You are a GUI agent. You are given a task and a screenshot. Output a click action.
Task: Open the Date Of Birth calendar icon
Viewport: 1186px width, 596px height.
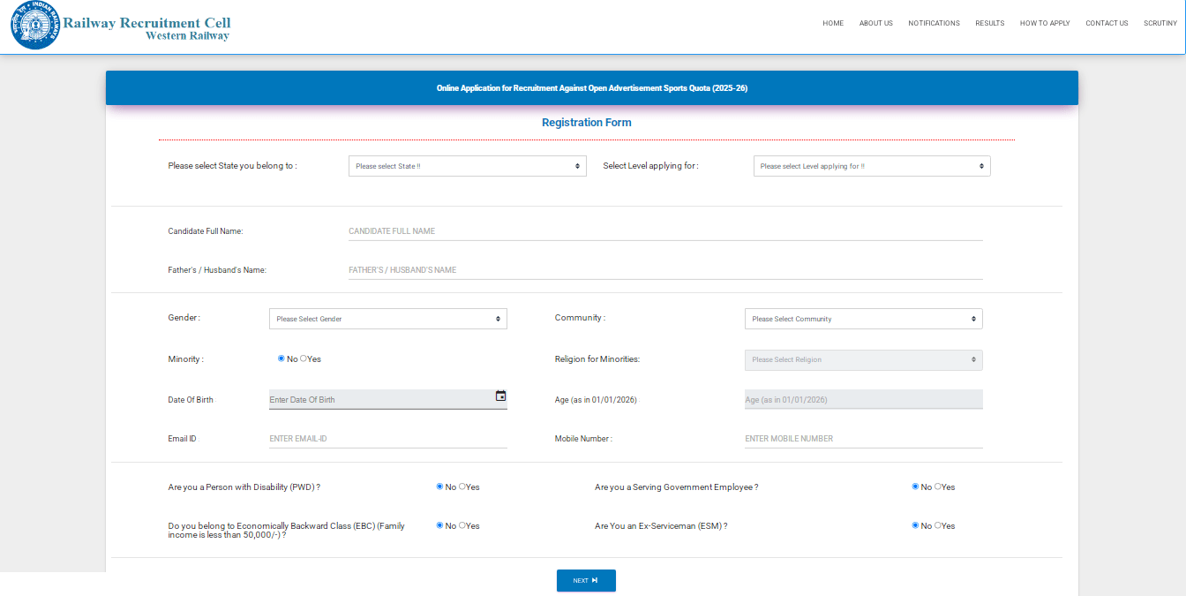500,396
